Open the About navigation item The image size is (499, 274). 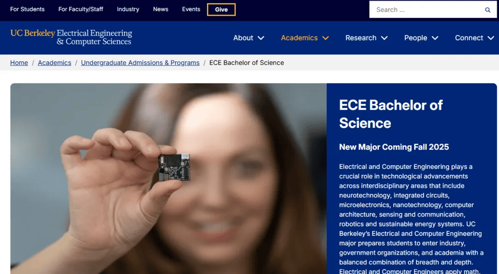pos(243,38)
